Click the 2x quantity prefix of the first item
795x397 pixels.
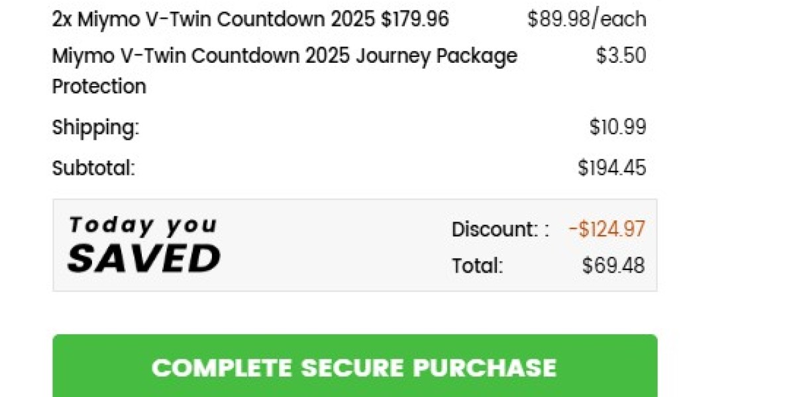coord(62,20)
